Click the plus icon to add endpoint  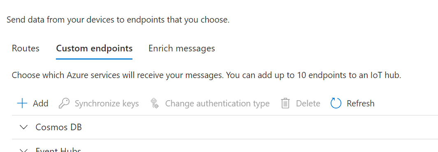pyautogui.click(x=22, y=104)
